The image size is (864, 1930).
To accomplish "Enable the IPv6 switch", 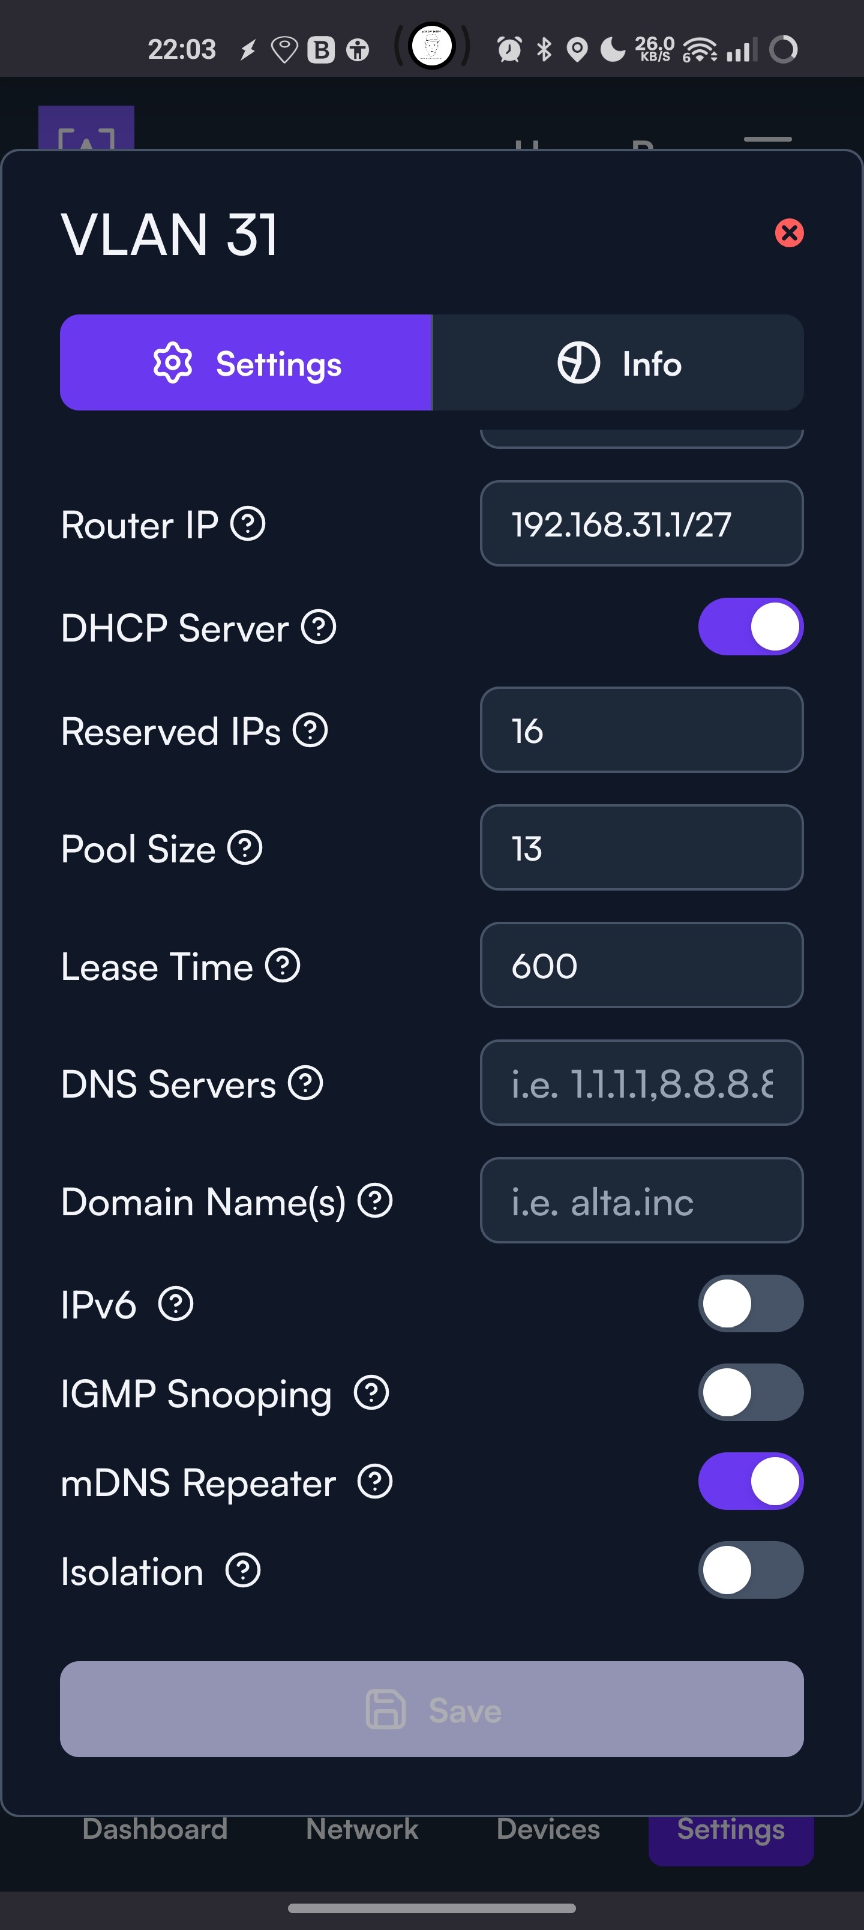I will click(x=750, y=1303).
